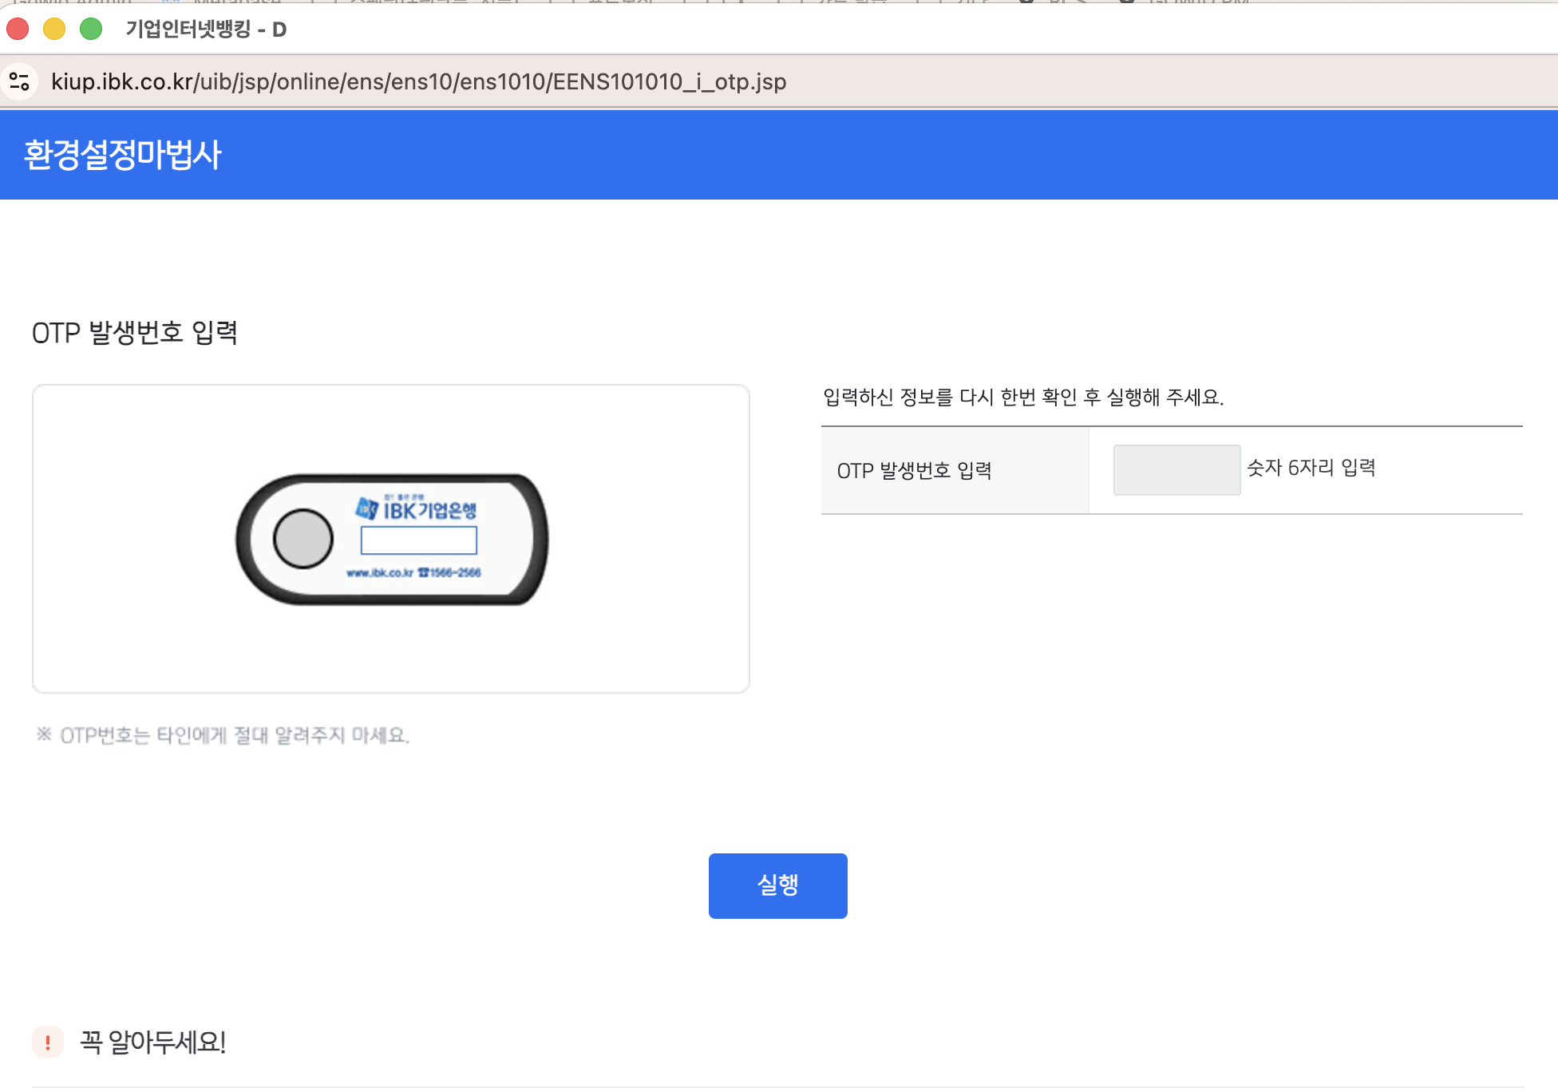Click the OTP 발생번호 입력 section heading
The image size is (1558, 1092).
pyautogui.click(x=135, y=333)
